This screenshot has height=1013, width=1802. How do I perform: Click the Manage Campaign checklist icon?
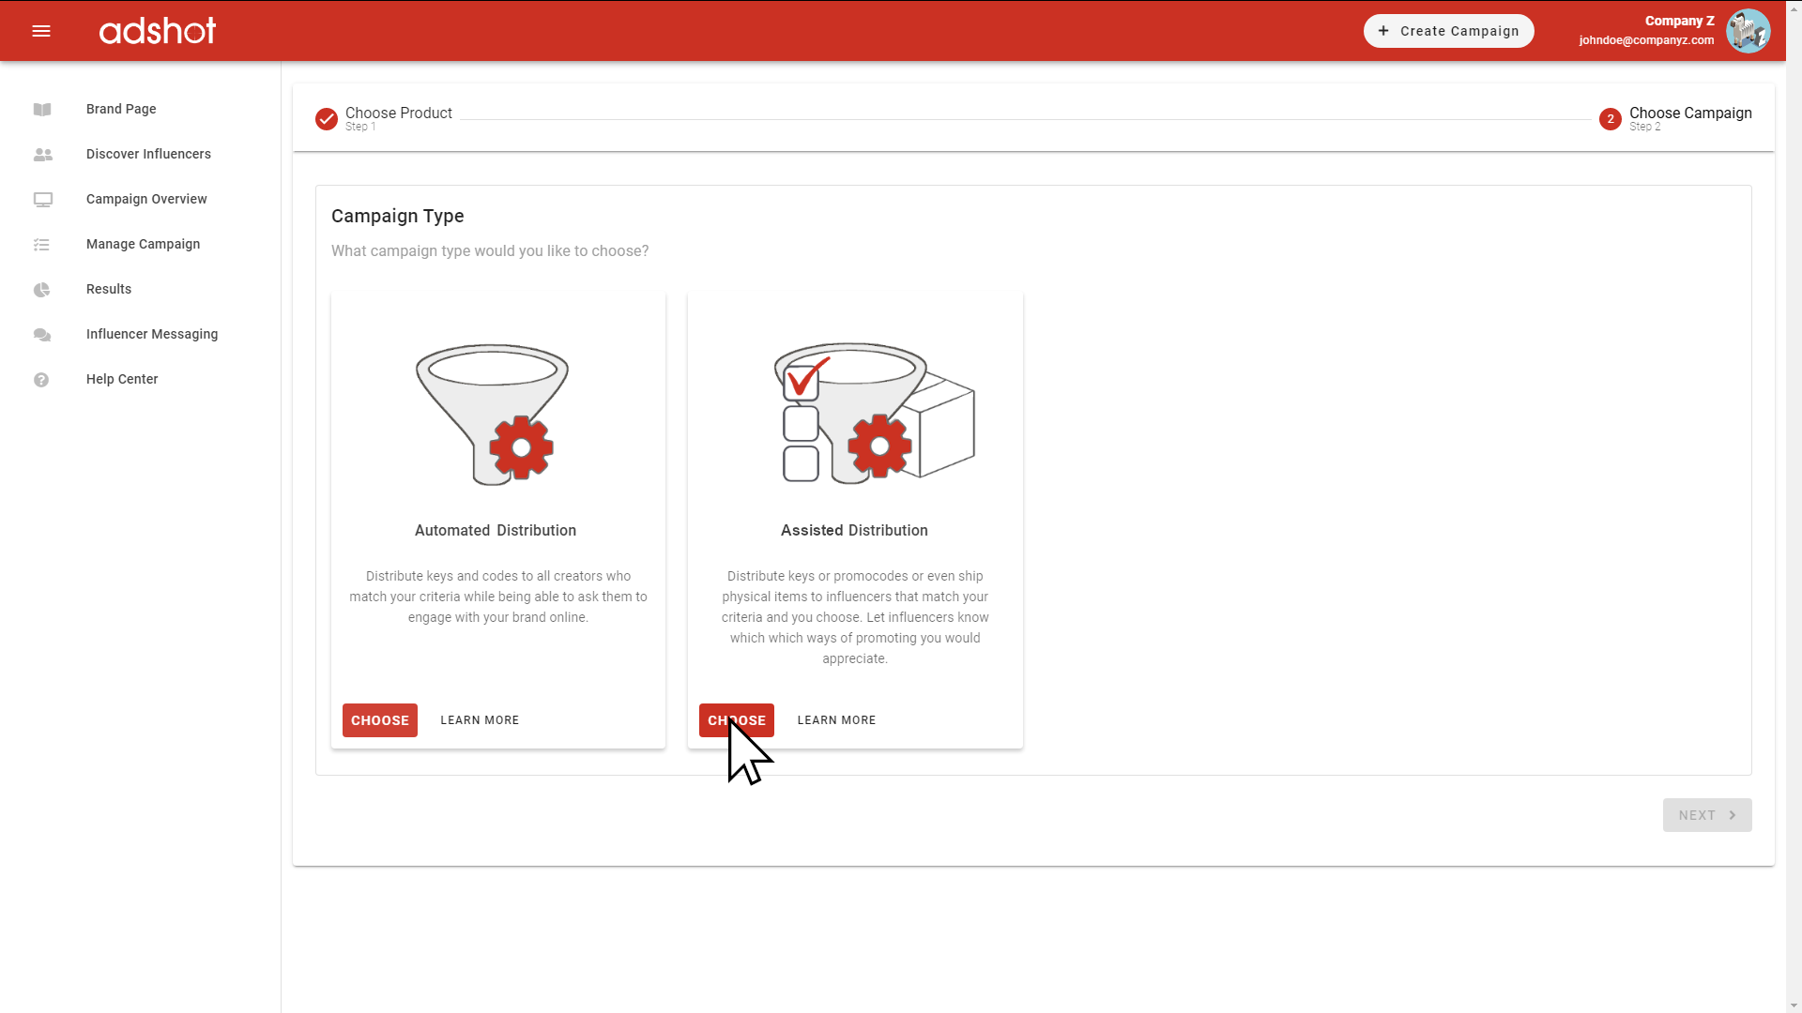tap(41, 245)
